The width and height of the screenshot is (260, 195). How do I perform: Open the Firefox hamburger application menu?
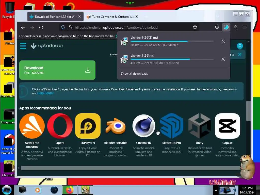pyautogui.click(x=245, y=27)
